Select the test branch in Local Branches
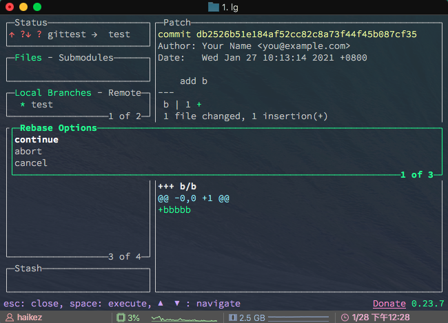Viewport: 448px width, 323px height. tap(41, 105)
